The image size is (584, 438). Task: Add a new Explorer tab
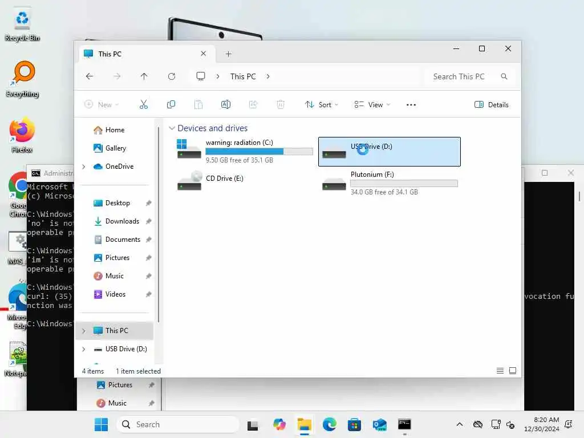tap(228, 54)
